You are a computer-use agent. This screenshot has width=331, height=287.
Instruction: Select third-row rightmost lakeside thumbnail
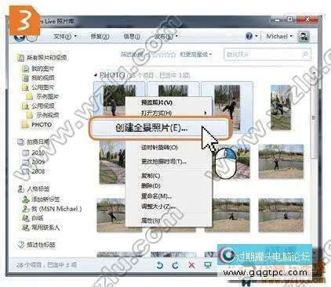[281, 215]
